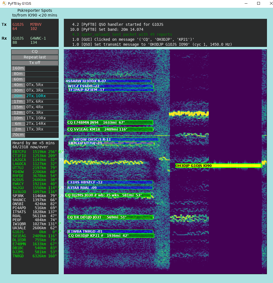The image size is (273, 283).
Task: Click heard station DL1EDR 755km
Action: click(34, 240)
